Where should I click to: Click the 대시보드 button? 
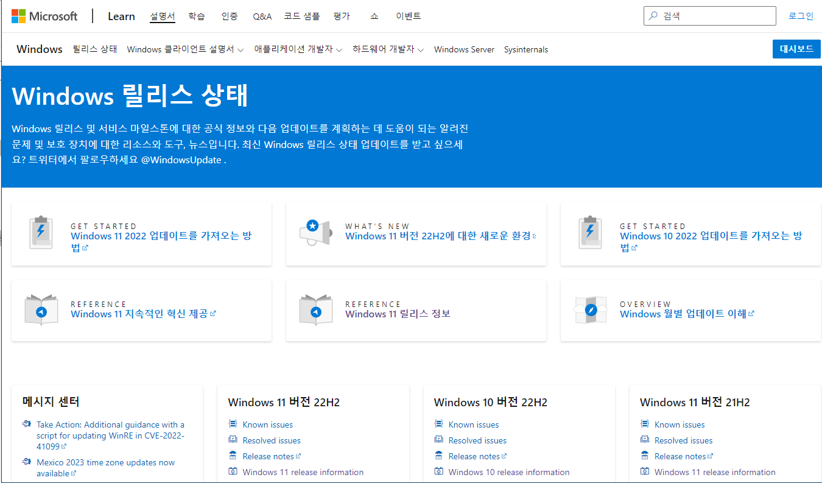[796, 49]
